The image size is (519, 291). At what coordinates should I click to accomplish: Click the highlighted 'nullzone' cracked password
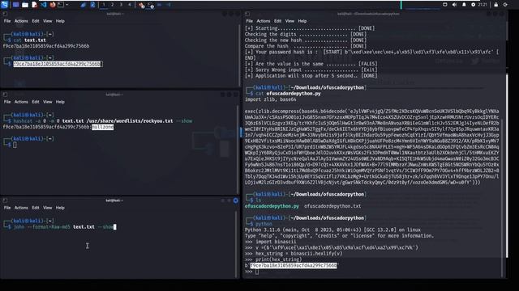(x=103, y=127)
